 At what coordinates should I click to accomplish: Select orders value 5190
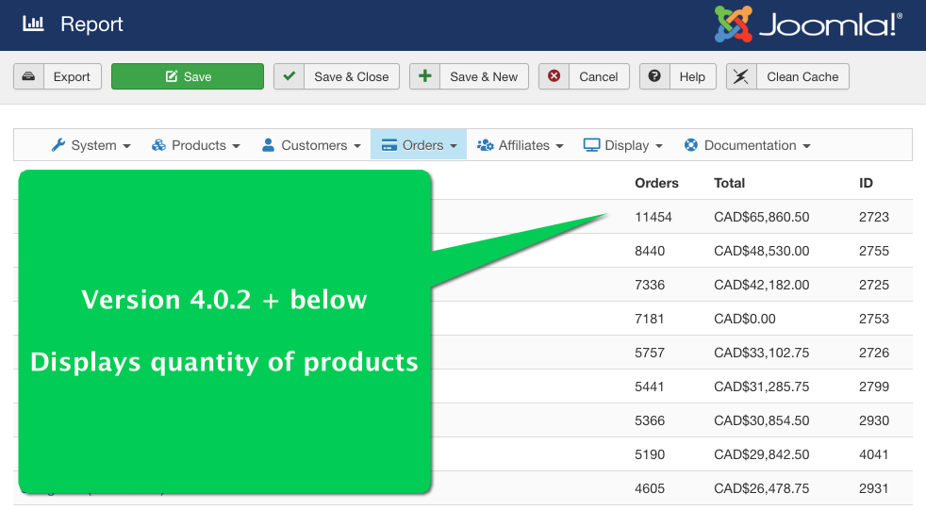click(x=650, y=454)
